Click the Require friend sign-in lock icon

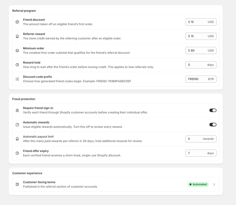(17, 110)
